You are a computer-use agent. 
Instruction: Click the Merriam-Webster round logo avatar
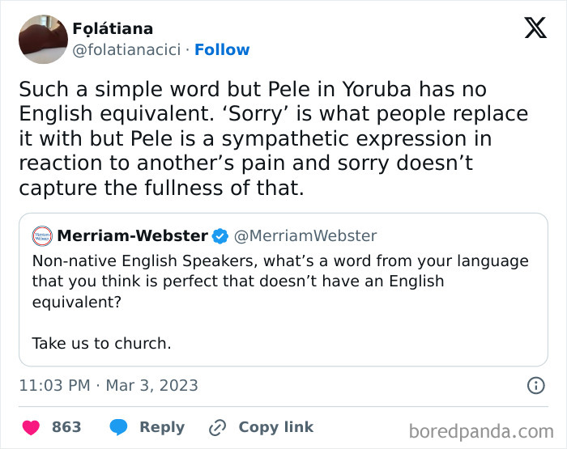(x=41, y=236)
